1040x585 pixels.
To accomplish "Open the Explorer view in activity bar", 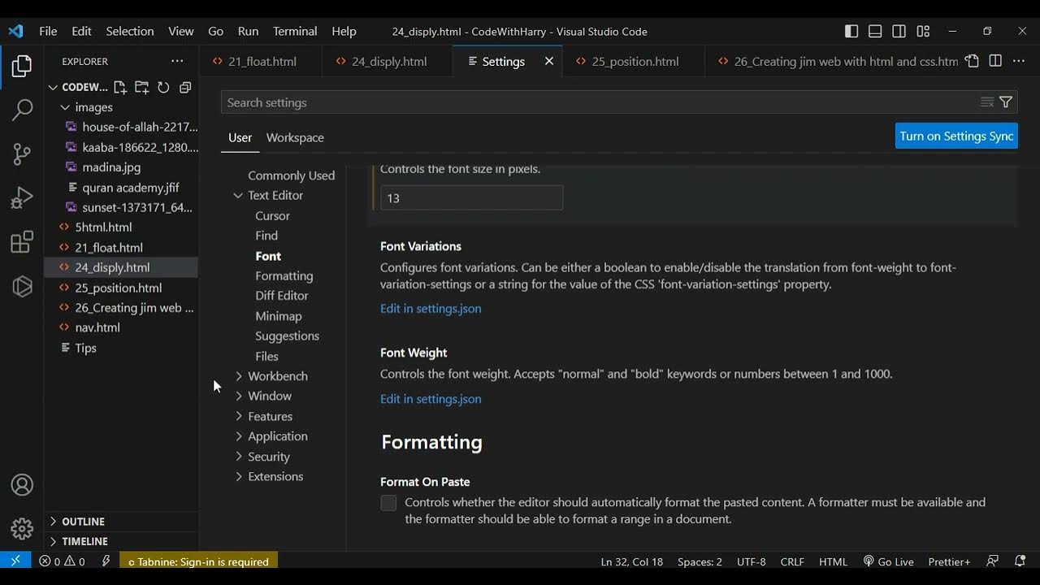I will [x=22, y=66].
